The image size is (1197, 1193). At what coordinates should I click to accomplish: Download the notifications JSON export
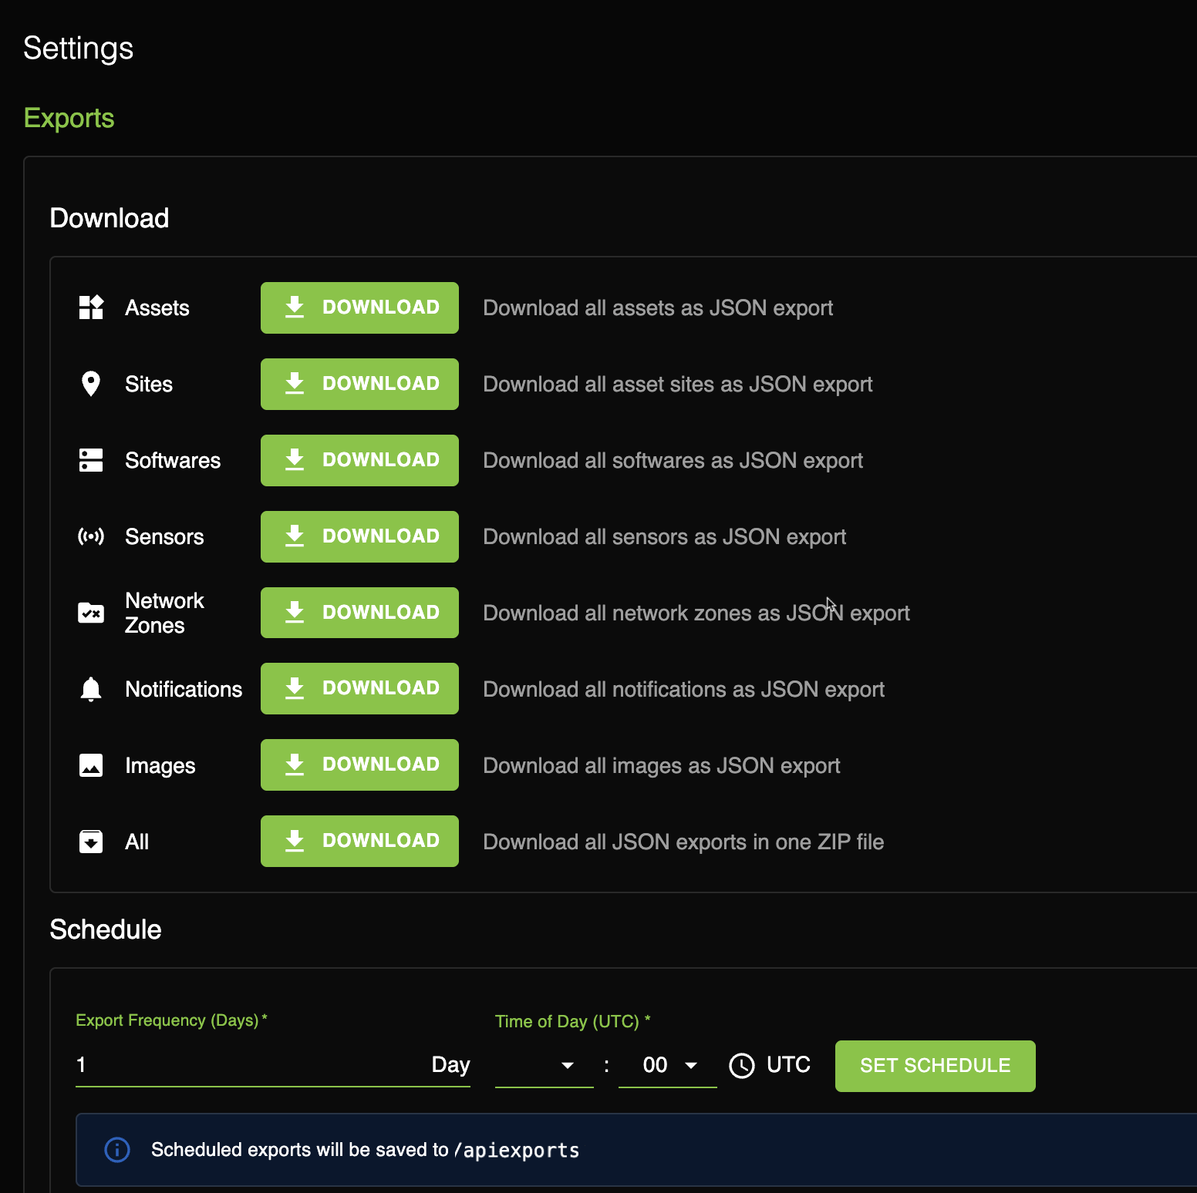[359, 688]
